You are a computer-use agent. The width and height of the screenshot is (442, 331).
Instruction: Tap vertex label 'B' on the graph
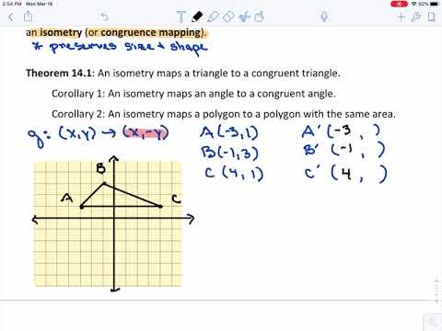coord(100,168)
